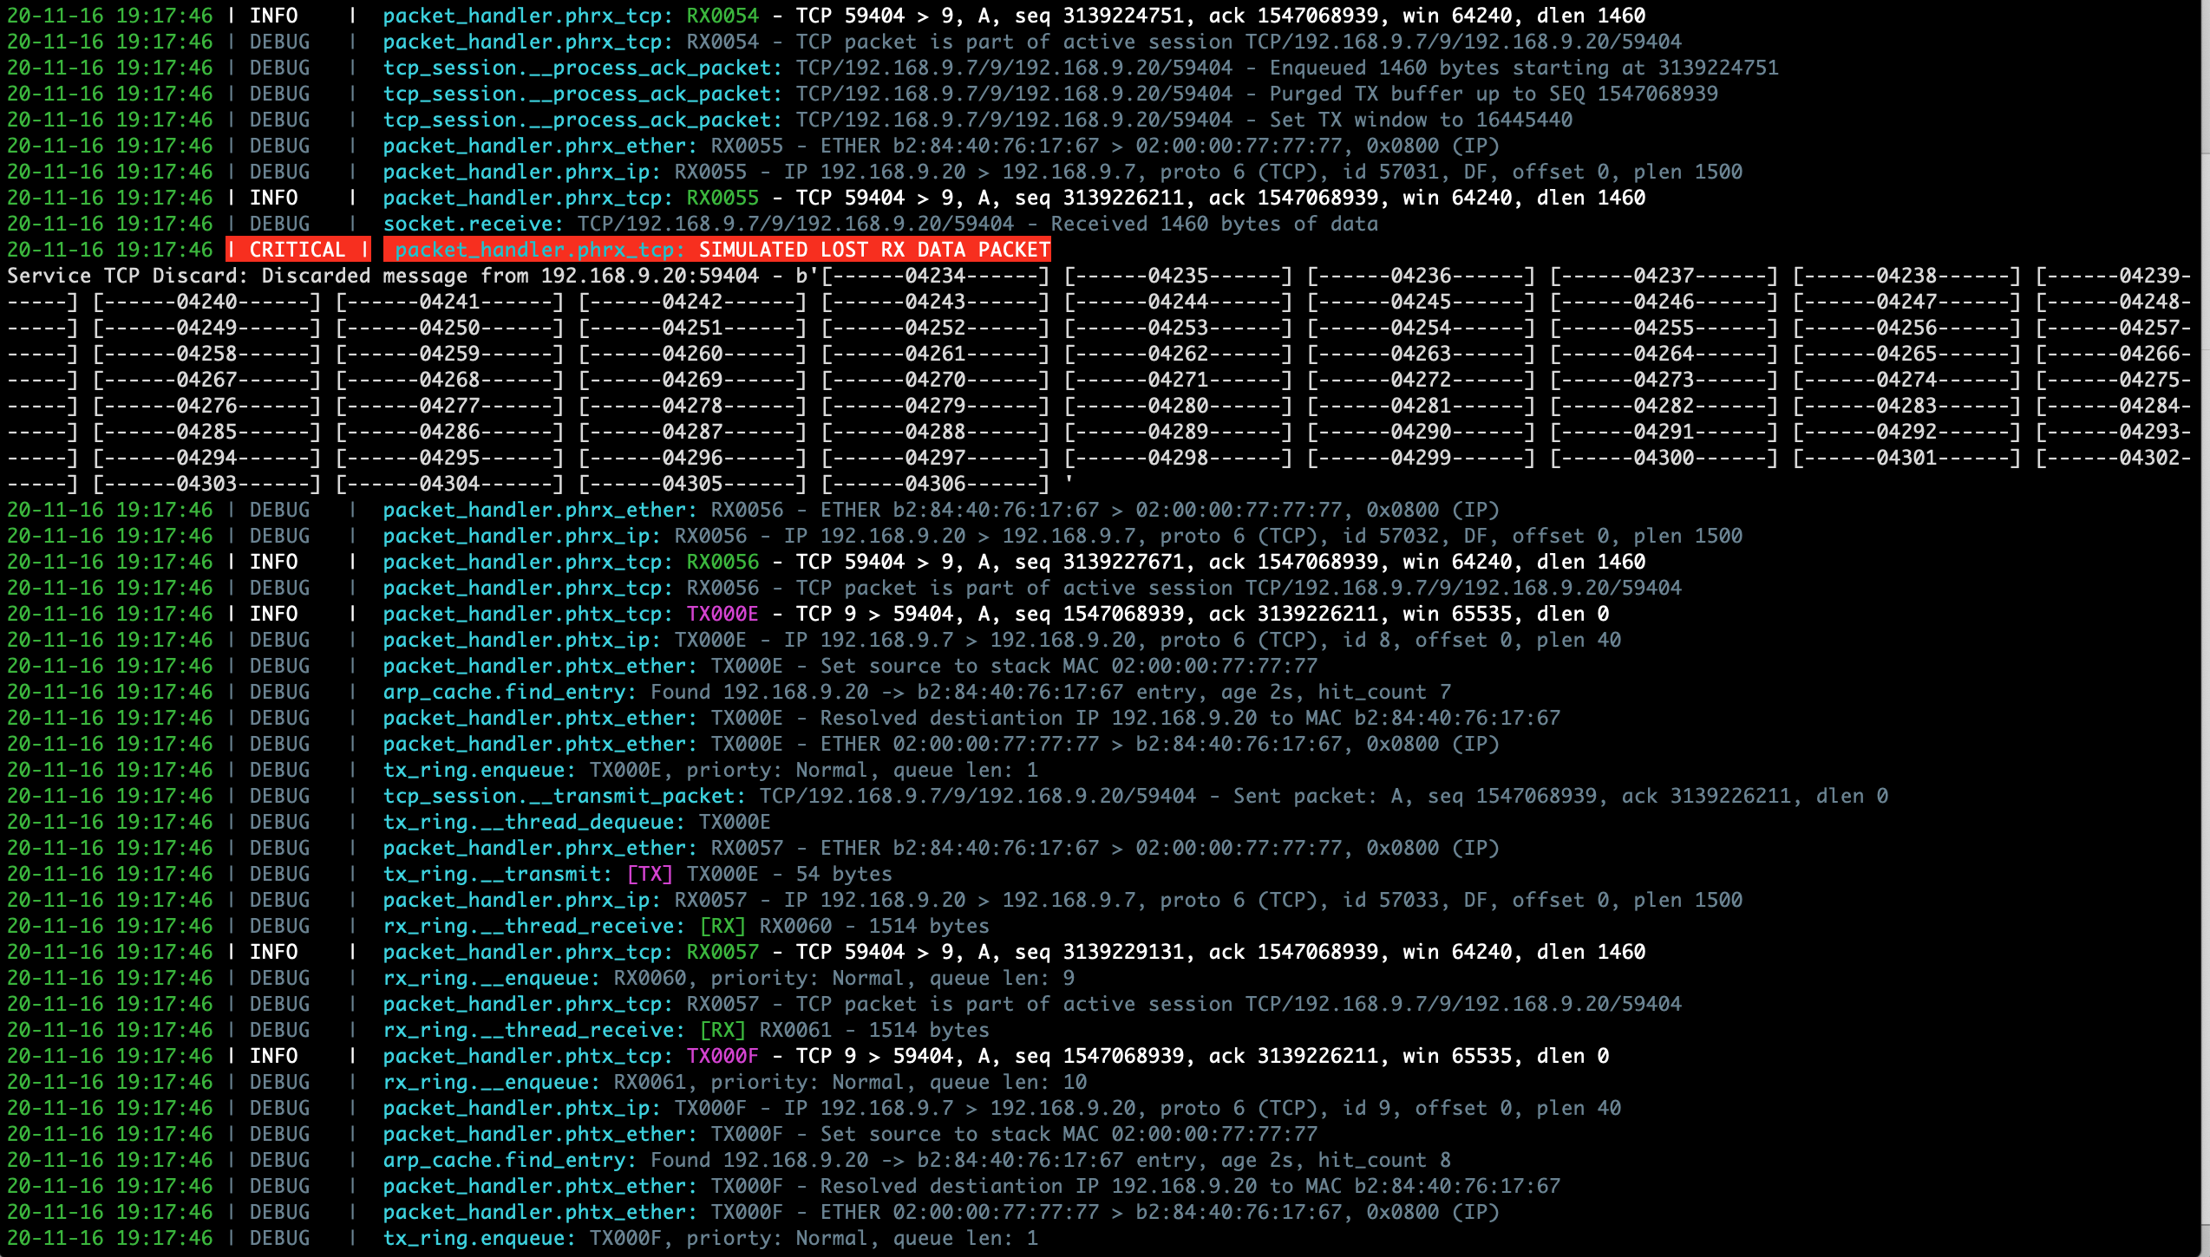Select the first INFO log level label
Viewport: 2210px width, 1257px height.
273,16
